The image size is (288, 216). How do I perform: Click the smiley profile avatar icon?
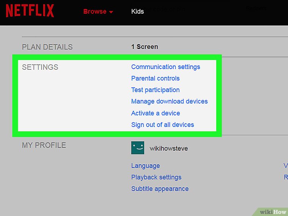(138, 148)
